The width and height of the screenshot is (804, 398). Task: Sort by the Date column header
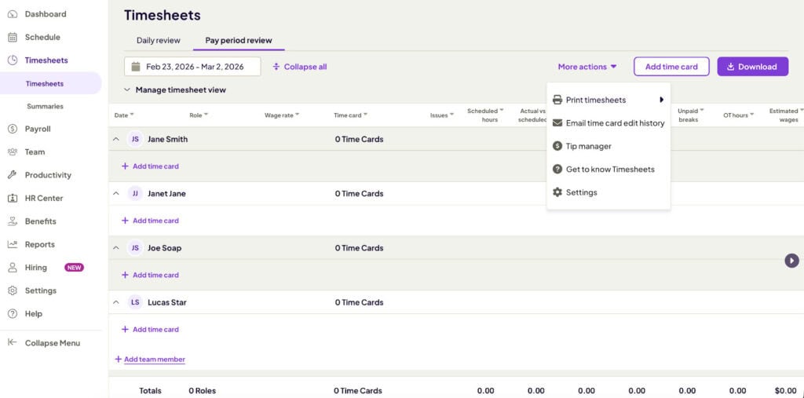[123, 115]
